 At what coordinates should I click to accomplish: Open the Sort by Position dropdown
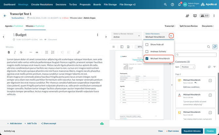click(188, 67)
